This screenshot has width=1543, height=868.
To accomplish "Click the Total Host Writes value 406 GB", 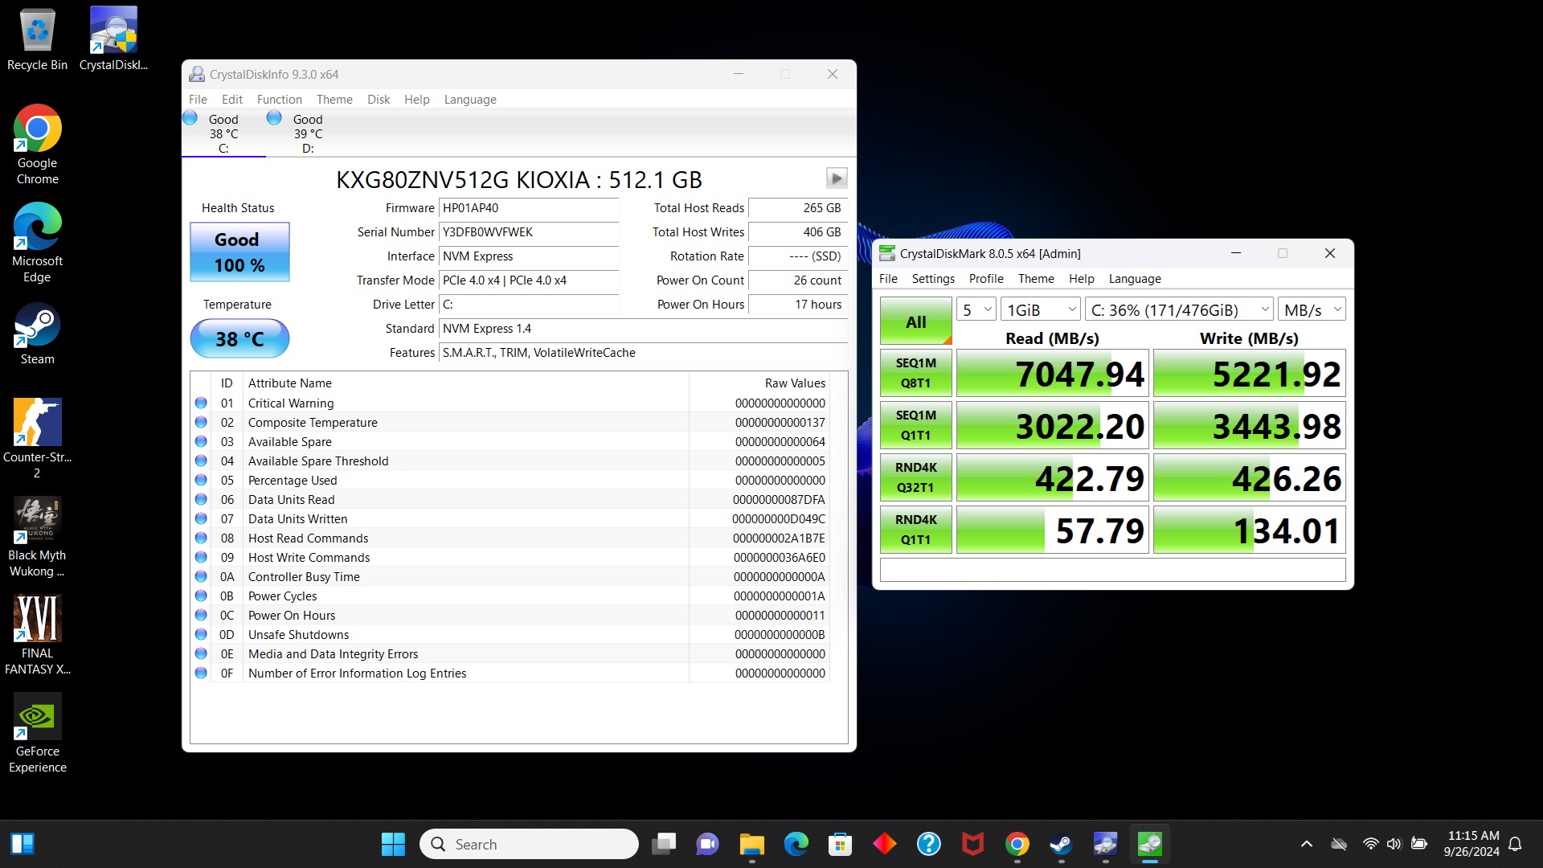I will [x=797, y=232].
